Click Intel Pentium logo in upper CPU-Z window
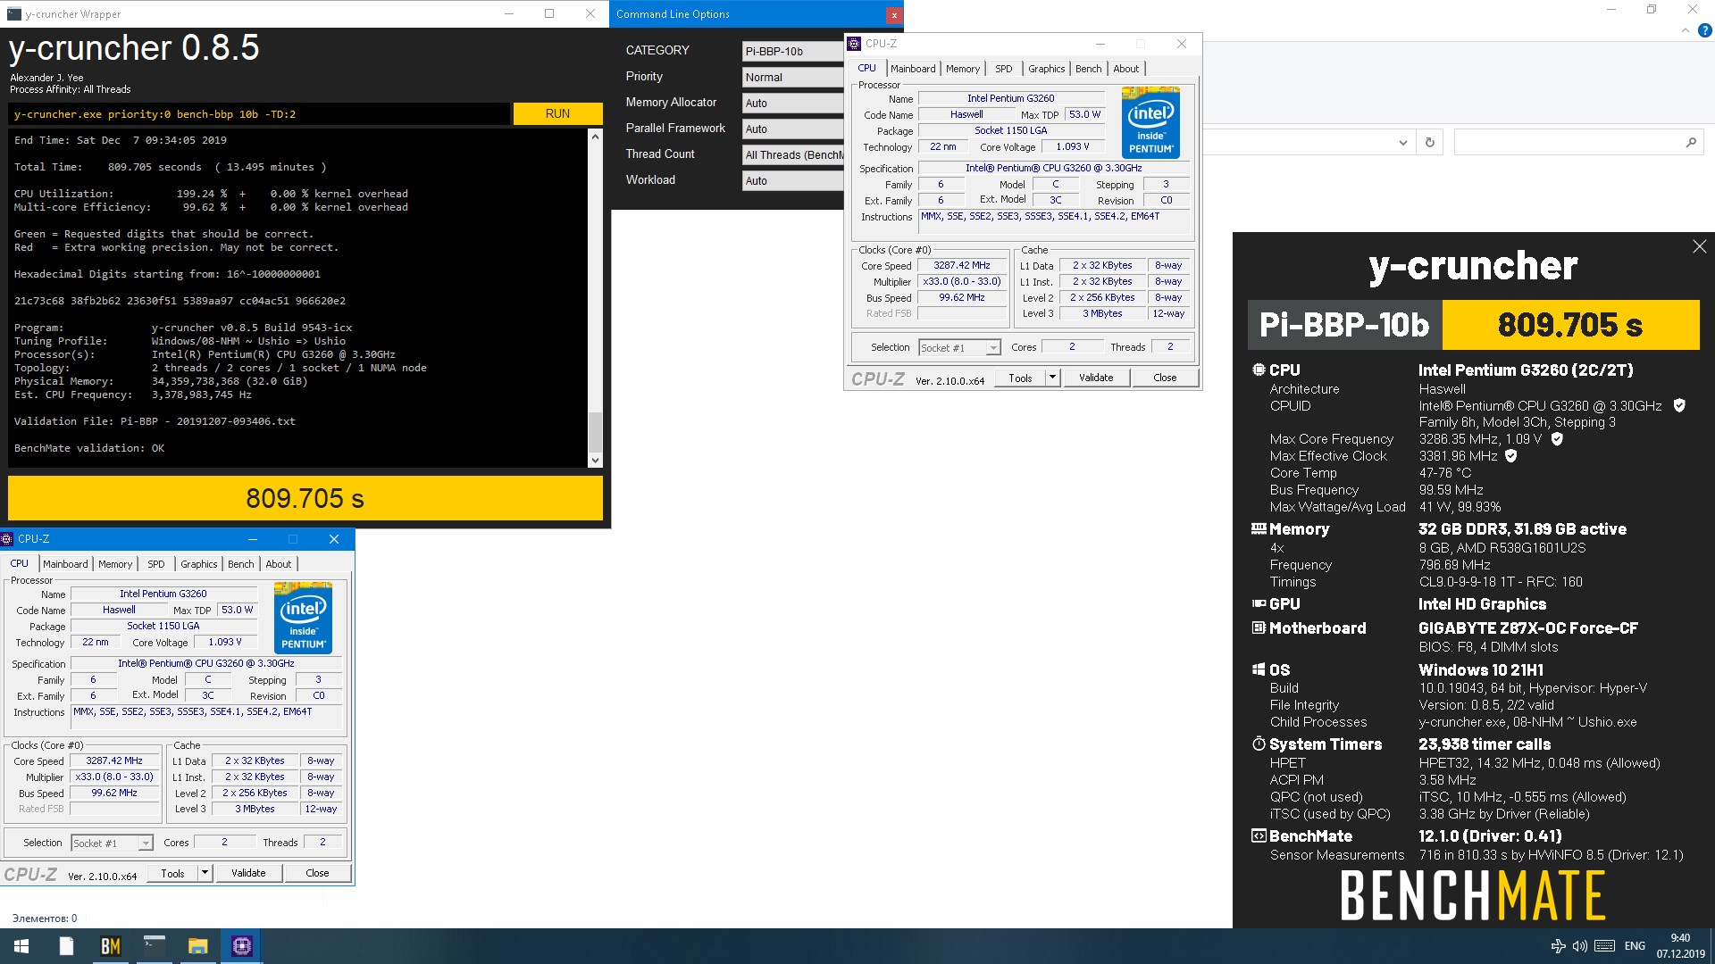1715x964 pixels. pos(1150,122)
